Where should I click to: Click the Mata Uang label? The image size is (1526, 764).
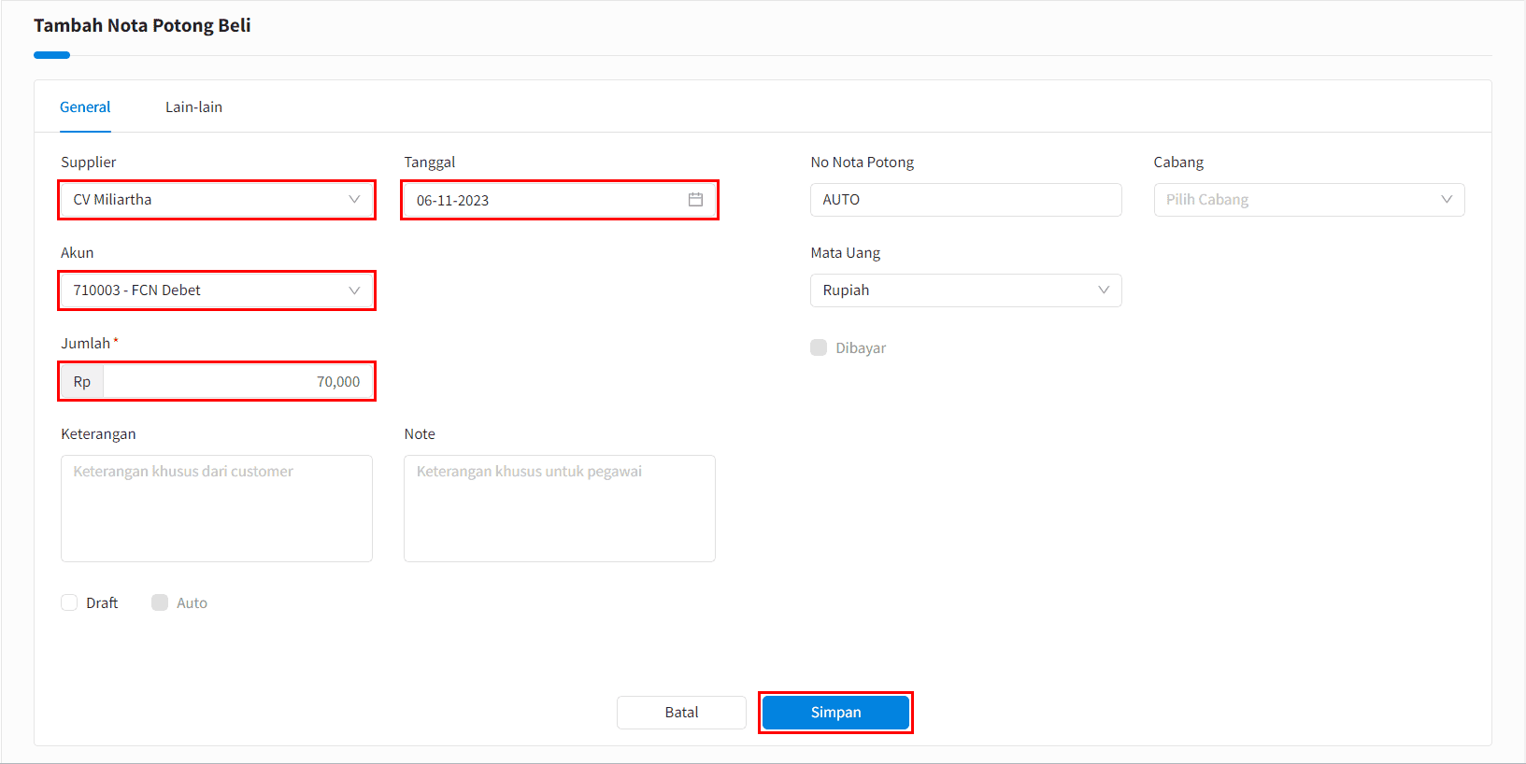coord(845,252)
